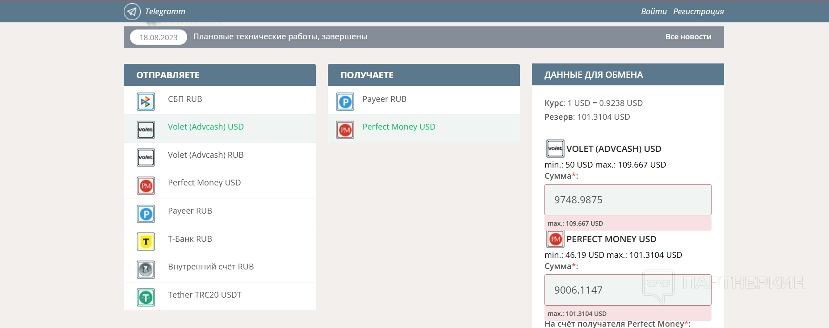829x328 pixels.
Task: Open the Telegram paper-plane icon
Action: pyautogui.click(x=132, y=12)
